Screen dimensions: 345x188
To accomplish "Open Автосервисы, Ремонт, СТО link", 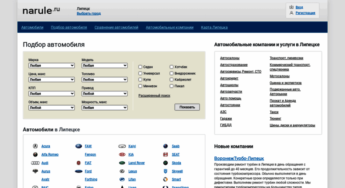I will pyautogui.click(x=241, y=72).
